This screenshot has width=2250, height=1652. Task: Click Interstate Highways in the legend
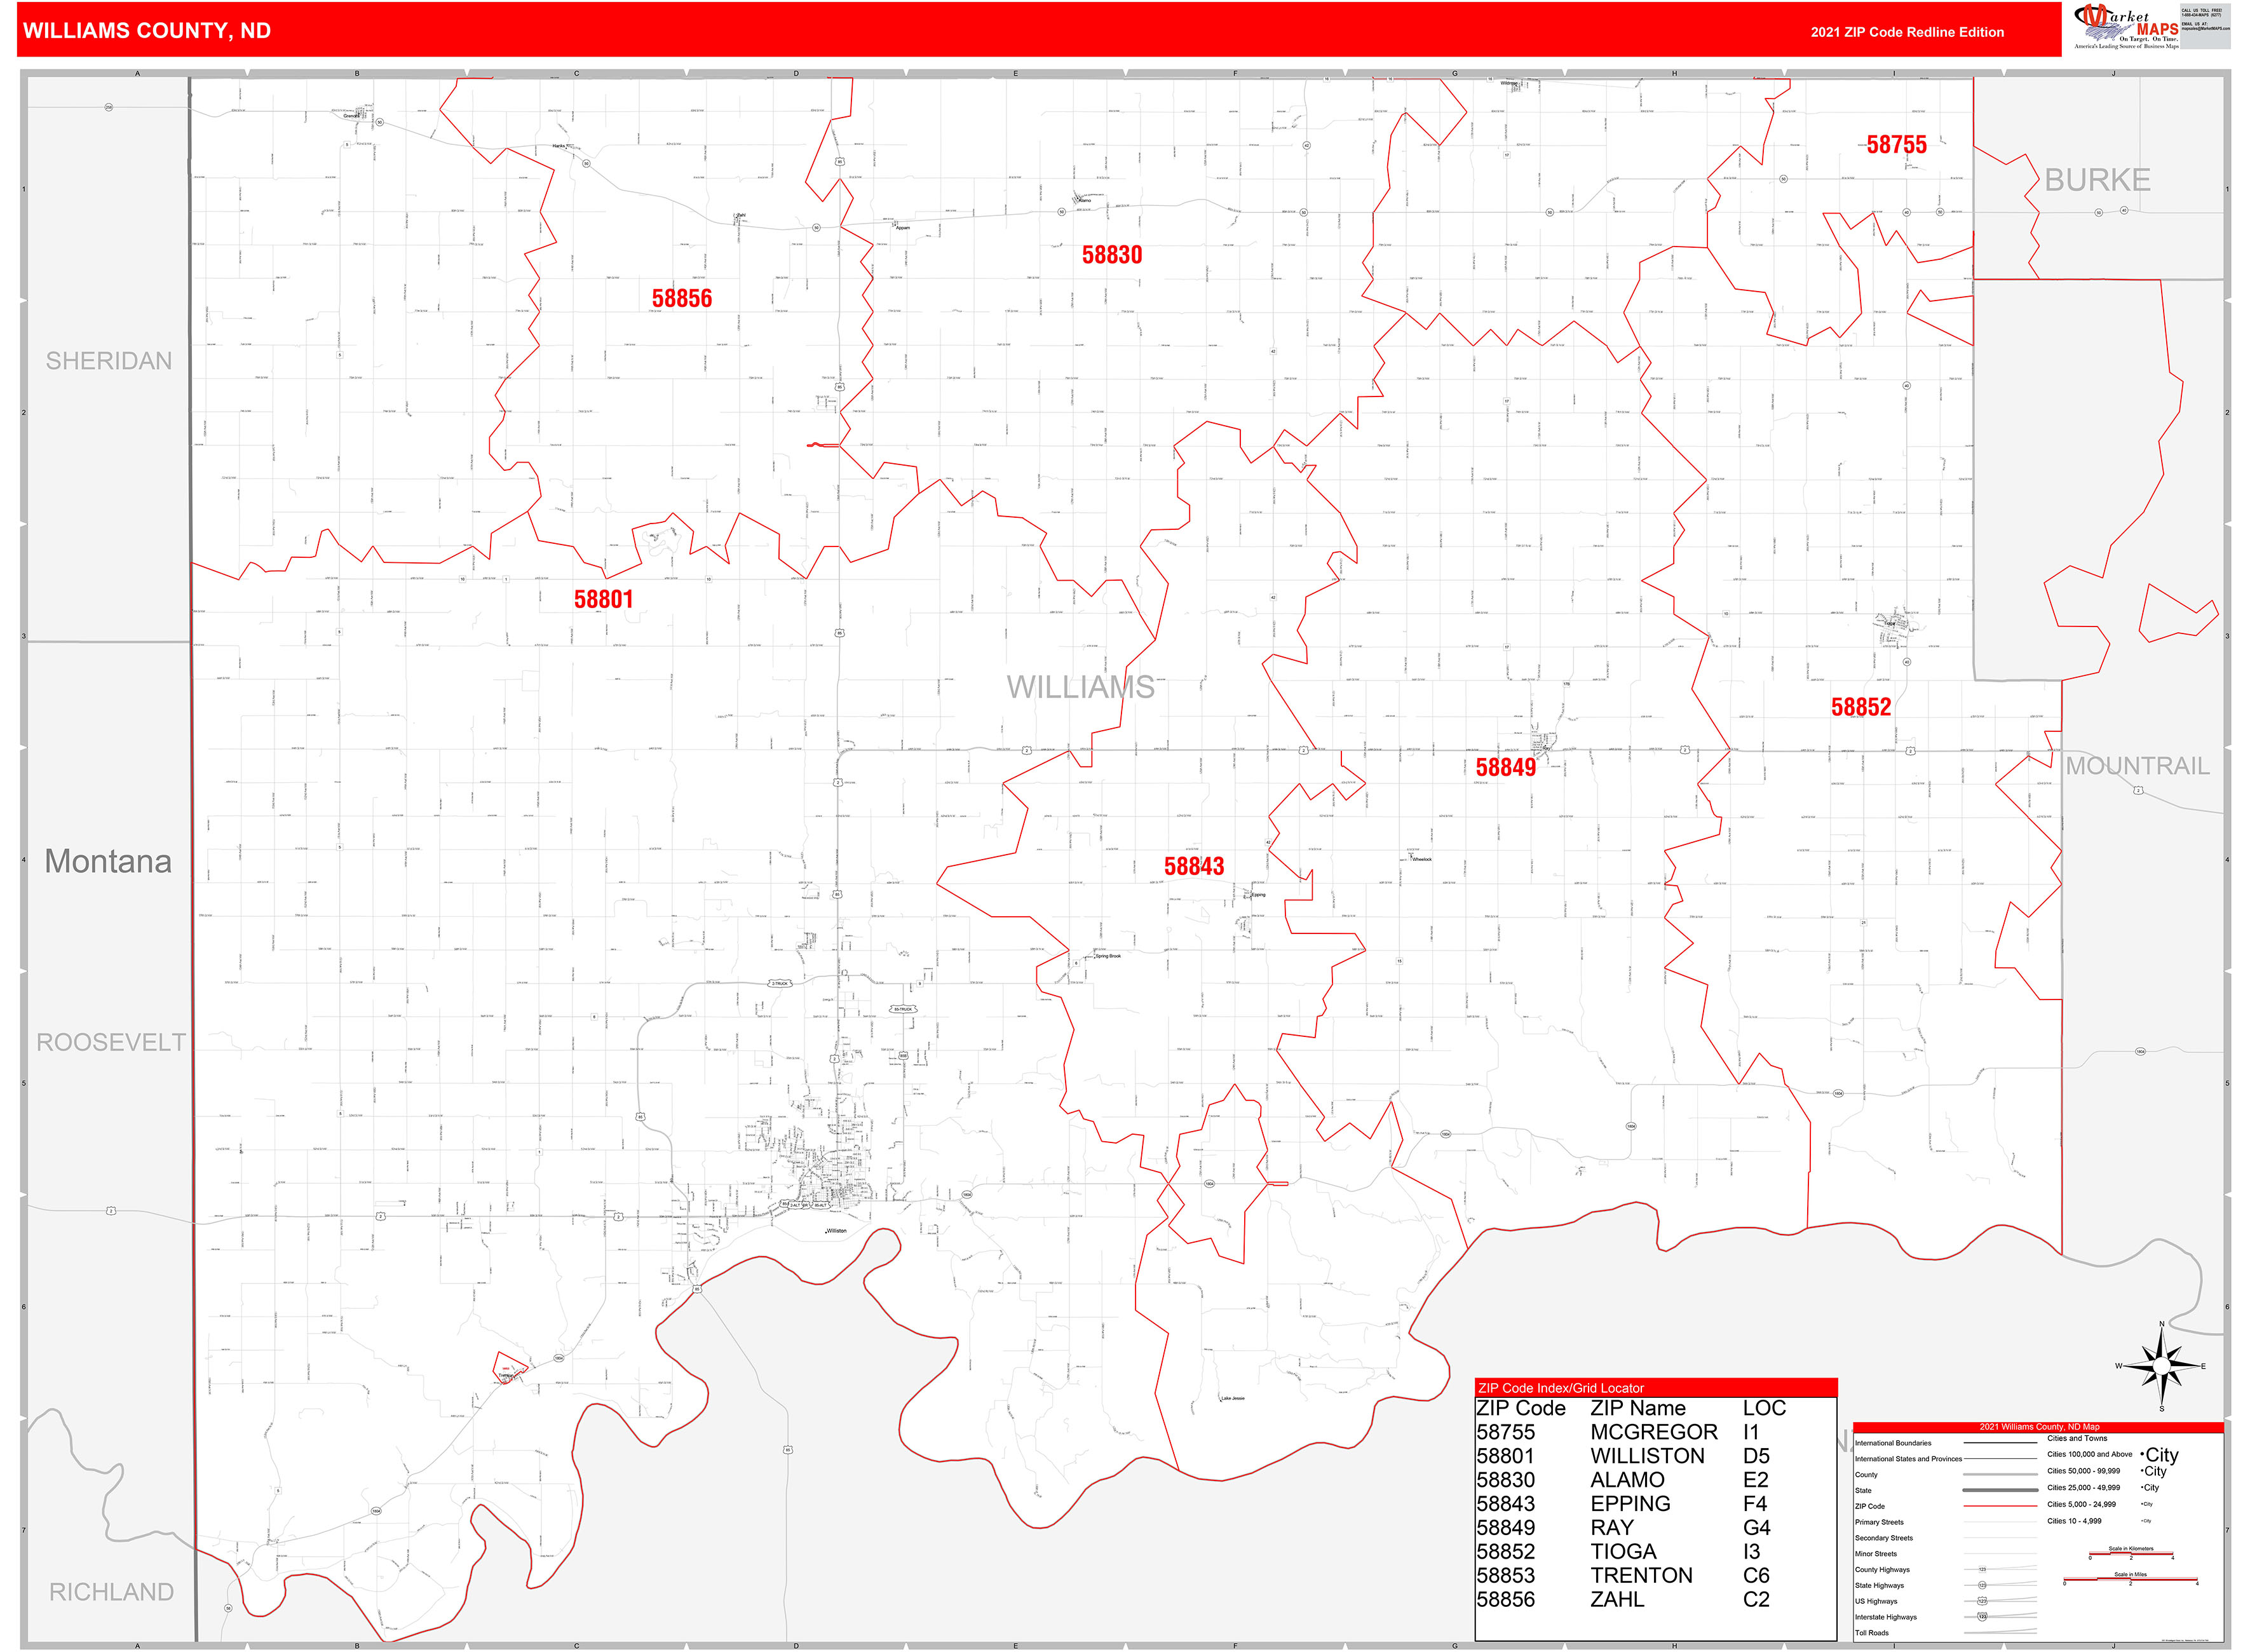(x=1886, y=1617)
